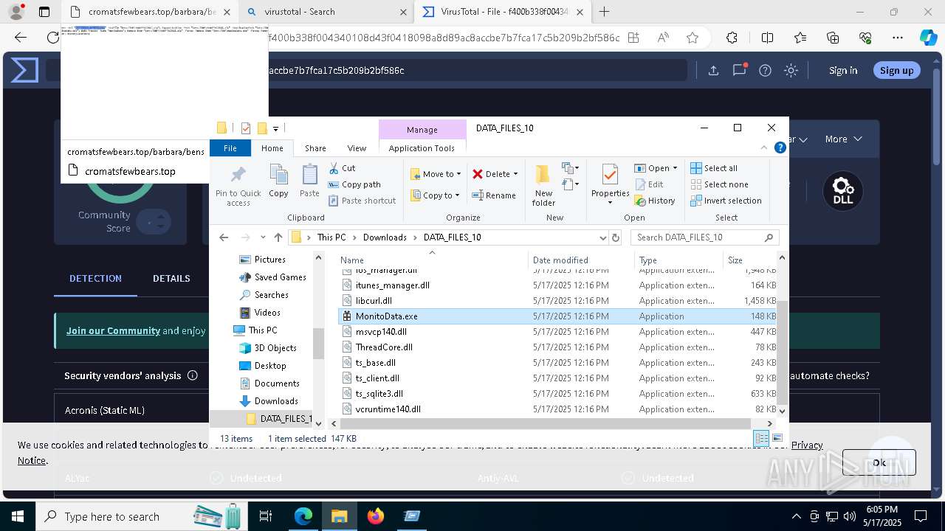Click VirusTotal upload icon
Screen dimensions: 945x531
tap(713, 70)
